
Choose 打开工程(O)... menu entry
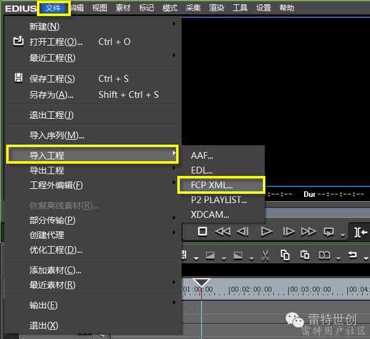coord(93,42)
